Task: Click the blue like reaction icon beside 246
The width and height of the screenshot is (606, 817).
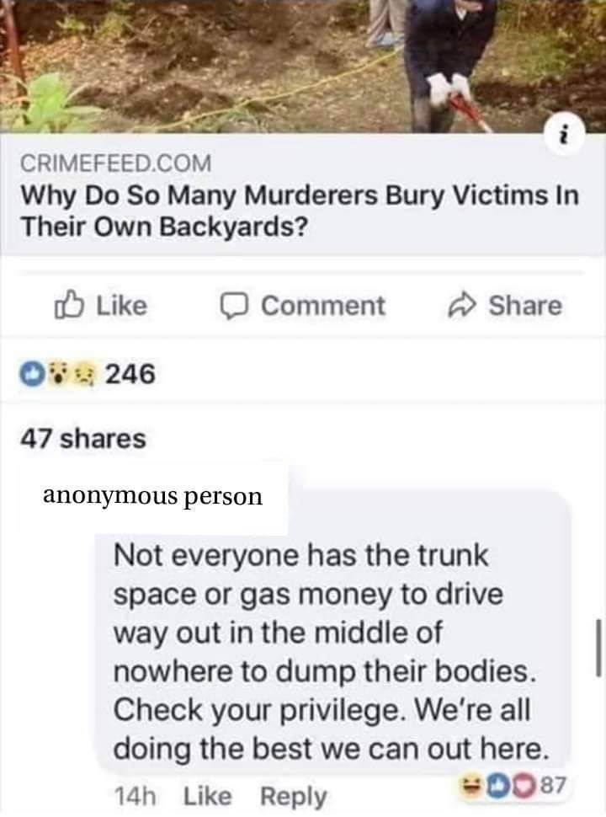Action: [33, 375]
